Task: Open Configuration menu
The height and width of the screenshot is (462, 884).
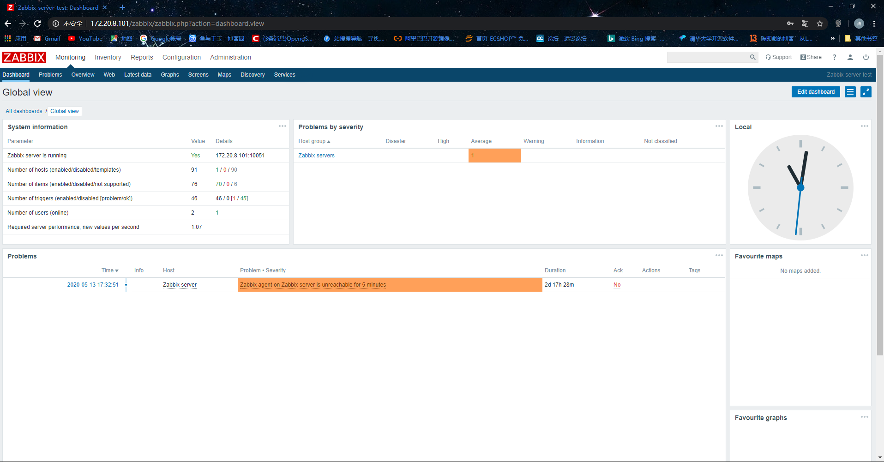Action: point(181,57)
